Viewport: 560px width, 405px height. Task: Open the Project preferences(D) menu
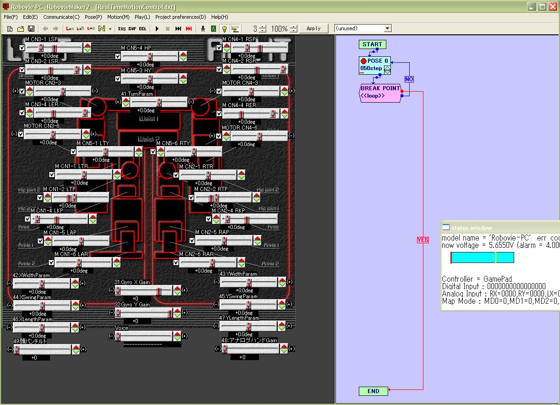(181, 17)
